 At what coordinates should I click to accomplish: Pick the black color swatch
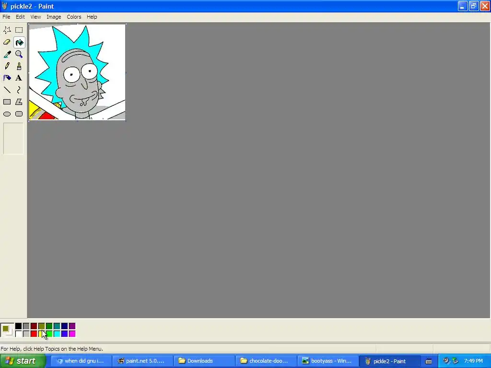pyautogui.click(x=19, y=326)
